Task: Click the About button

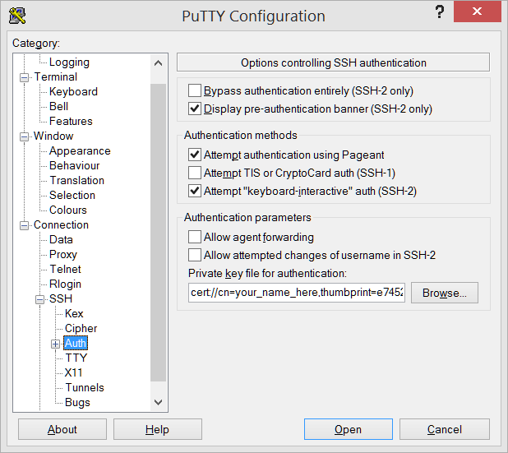Action: point(62,429)
